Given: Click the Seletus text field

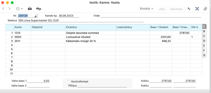Looking at the screenshot, I should pos(81,21).
